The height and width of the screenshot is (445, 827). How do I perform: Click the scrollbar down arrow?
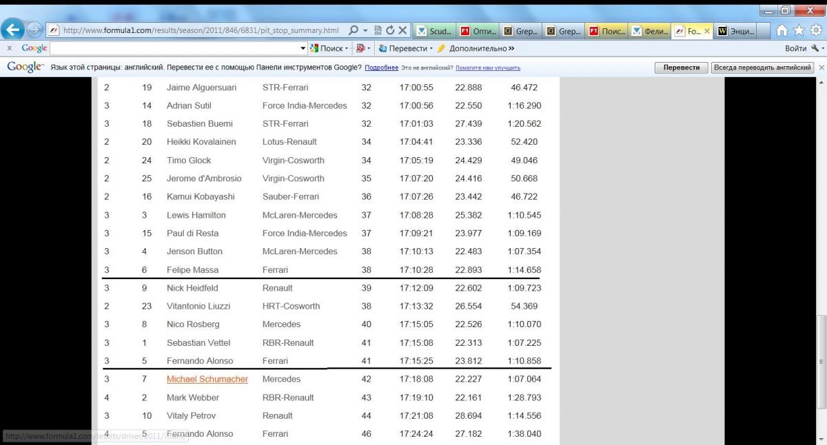821,439
